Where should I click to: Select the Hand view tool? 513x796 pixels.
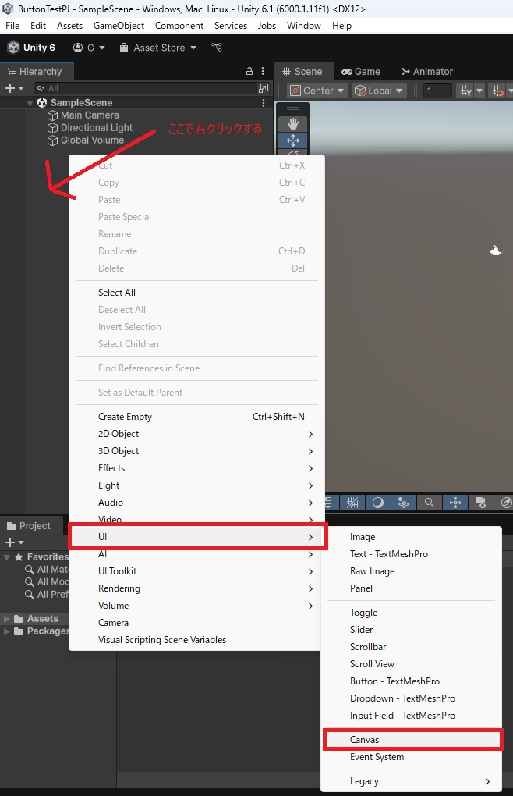point(293,123)
